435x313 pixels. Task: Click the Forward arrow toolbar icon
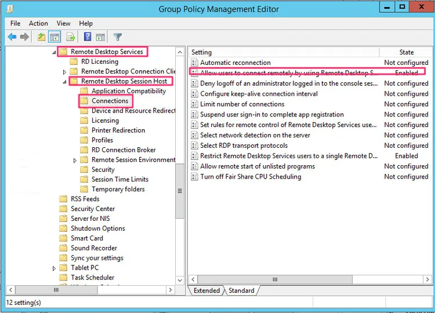24,37
